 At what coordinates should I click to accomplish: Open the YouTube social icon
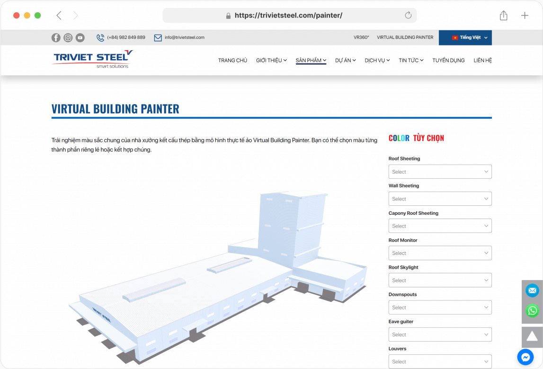80,38
